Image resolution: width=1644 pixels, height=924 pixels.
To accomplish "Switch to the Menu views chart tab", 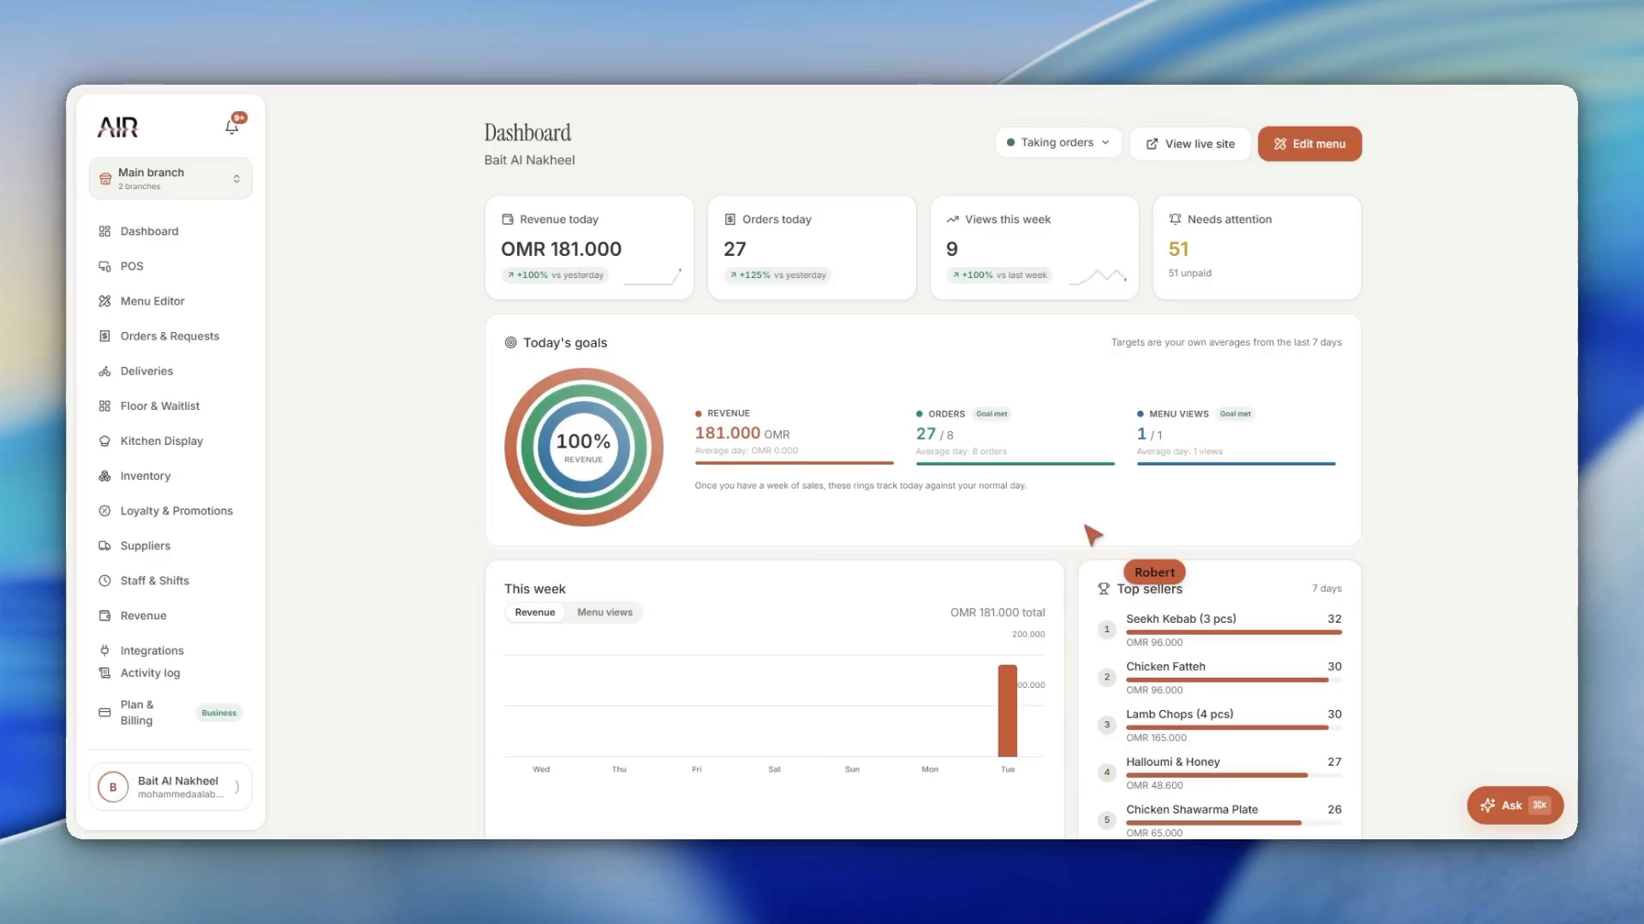I will [x=605, y=613].
